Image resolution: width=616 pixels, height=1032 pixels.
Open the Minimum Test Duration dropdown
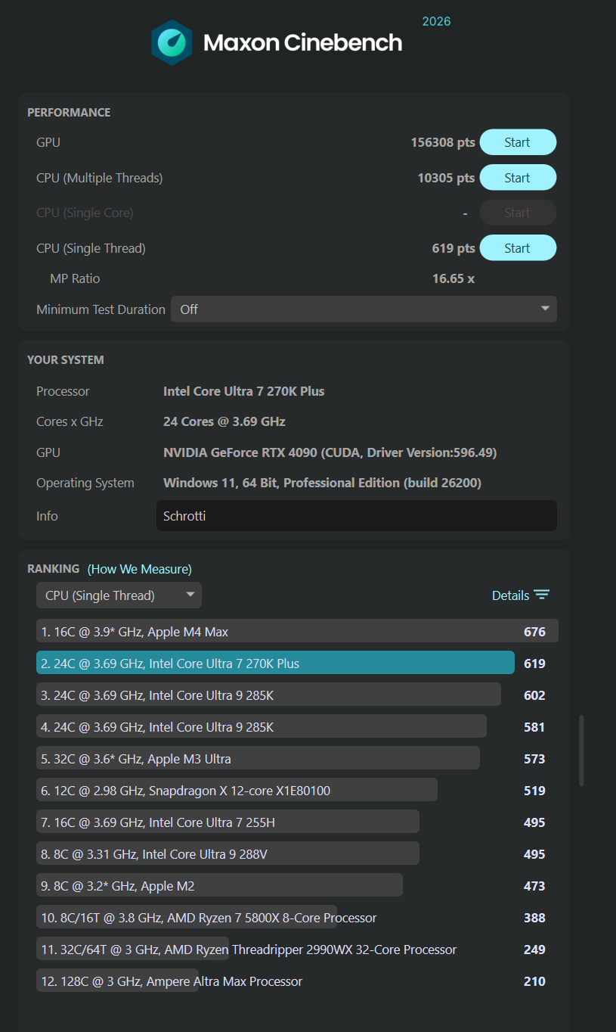coord(364,309)
